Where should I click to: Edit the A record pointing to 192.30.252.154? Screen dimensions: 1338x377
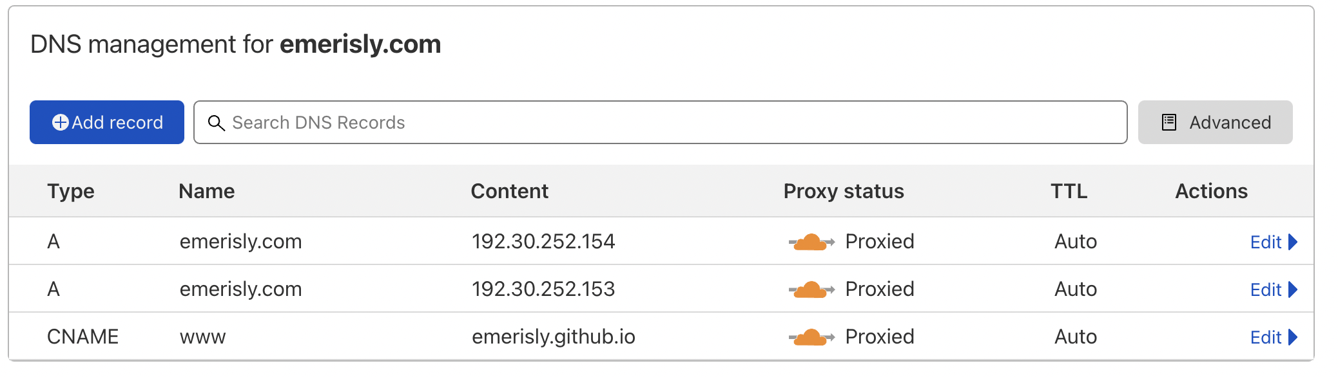tap(1265, 242)
